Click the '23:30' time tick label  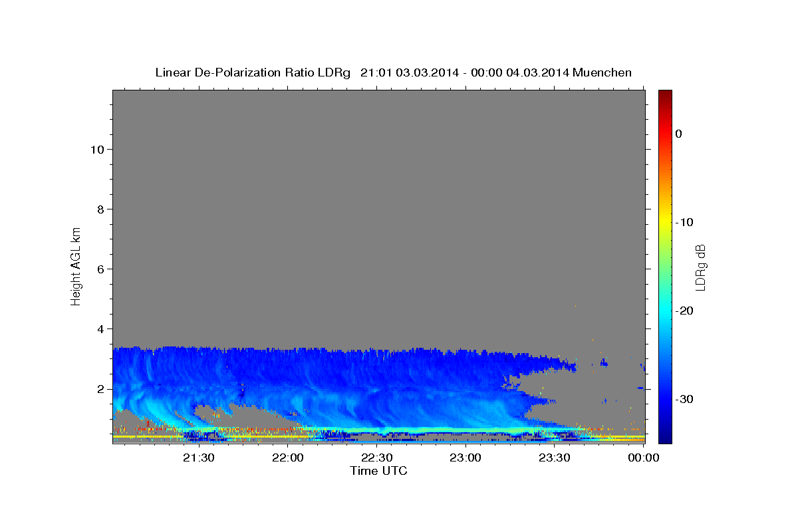tap(555, 458)
